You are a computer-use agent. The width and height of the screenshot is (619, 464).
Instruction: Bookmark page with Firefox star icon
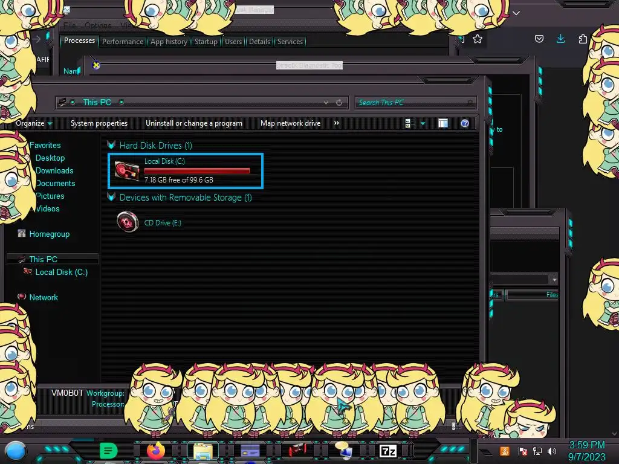(478, 39)
